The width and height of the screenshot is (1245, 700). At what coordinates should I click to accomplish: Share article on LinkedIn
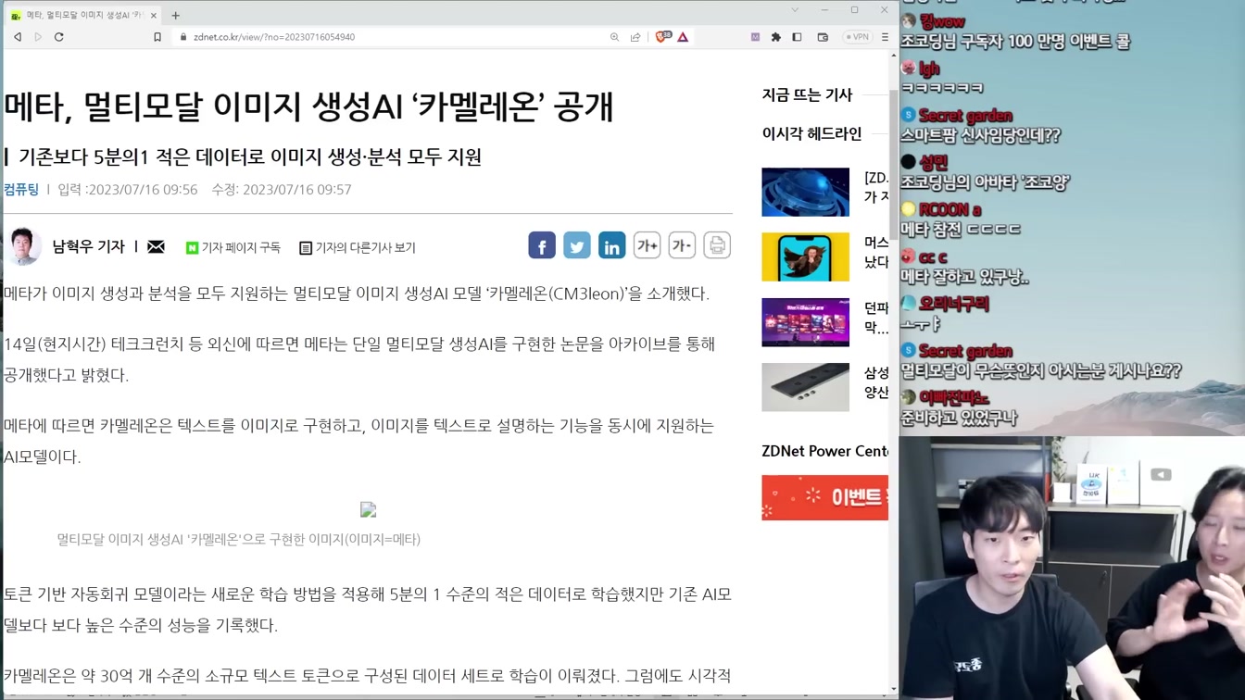pyautogui.click(x=612, y=245)
